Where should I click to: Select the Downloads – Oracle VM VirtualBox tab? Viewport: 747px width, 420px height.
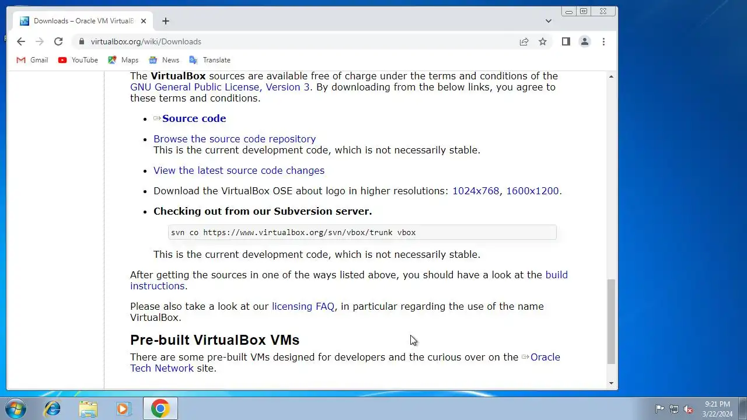click(x=83, y=21)
